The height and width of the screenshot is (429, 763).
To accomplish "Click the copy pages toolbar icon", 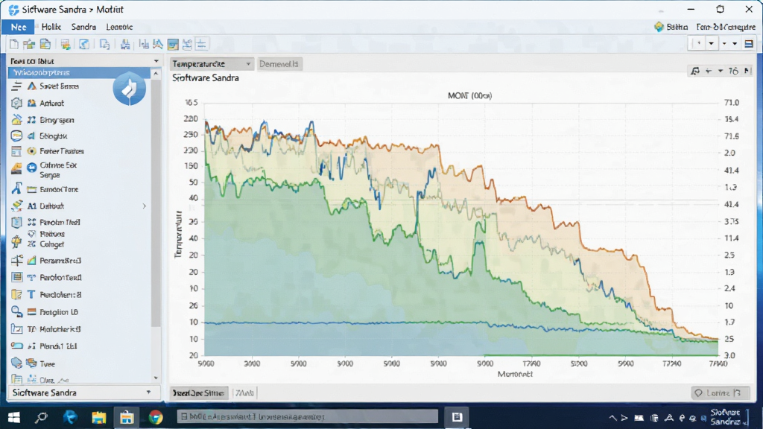I will coord(104,45).
